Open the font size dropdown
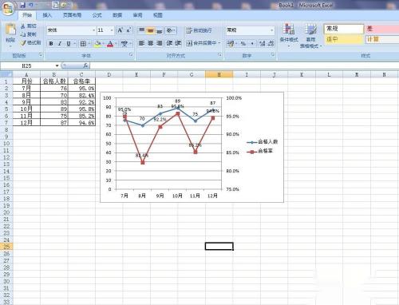 pos(112,30)
